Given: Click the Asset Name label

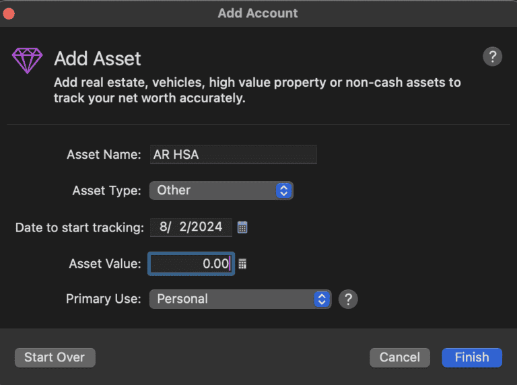Looking at the screenshot, I should (x=104, y=154).
